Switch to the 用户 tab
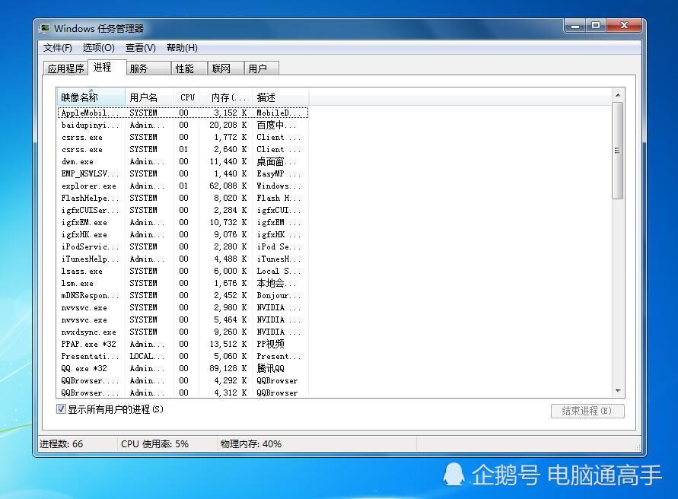This screenshot has height=499, width=678. pos(261,68)
